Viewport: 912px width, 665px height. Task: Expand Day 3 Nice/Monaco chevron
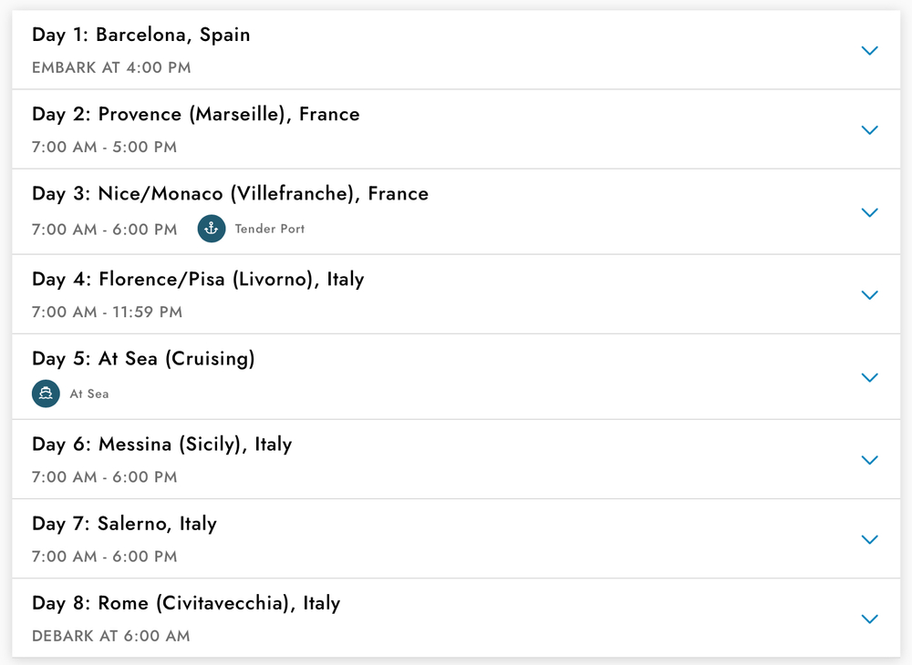click(869, 212)
